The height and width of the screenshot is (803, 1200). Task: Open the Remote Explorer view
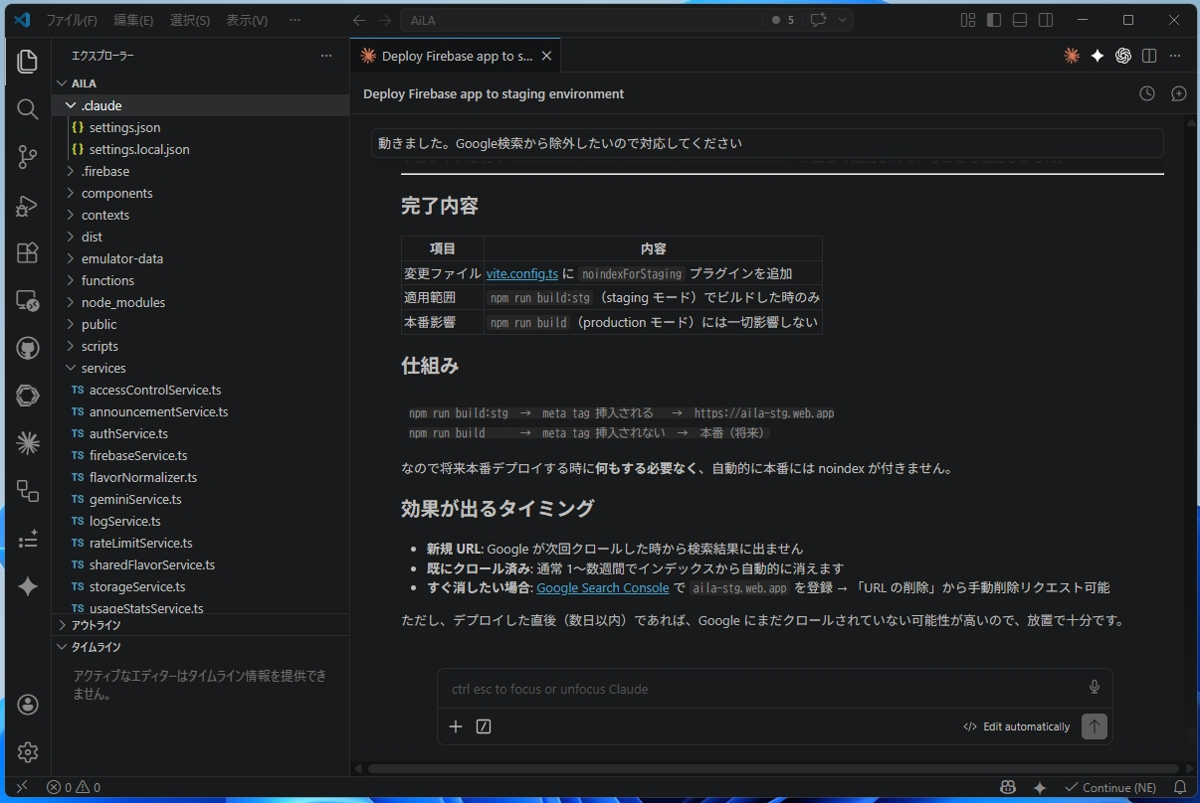pos(28,300)
